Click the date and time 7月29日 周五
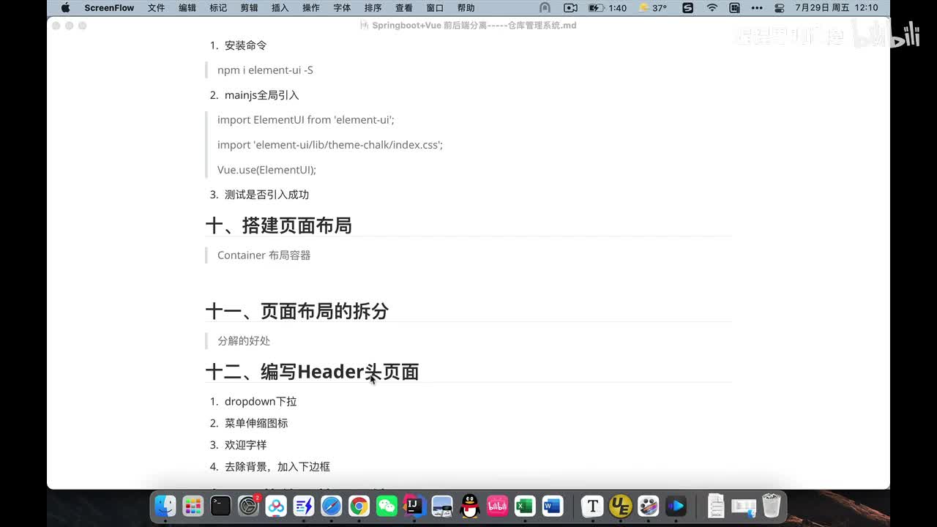The width and height of the screenshot is (937, 527). [836, 8]
